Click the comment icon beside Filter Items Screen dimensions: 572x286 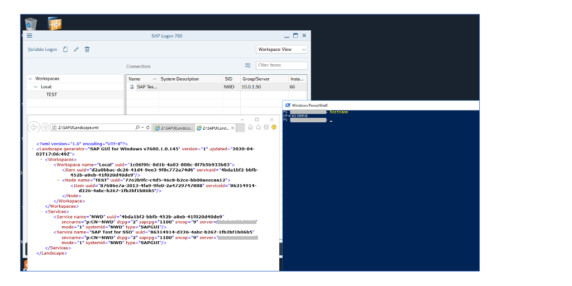pyautogui.click(x=247, y=65)
